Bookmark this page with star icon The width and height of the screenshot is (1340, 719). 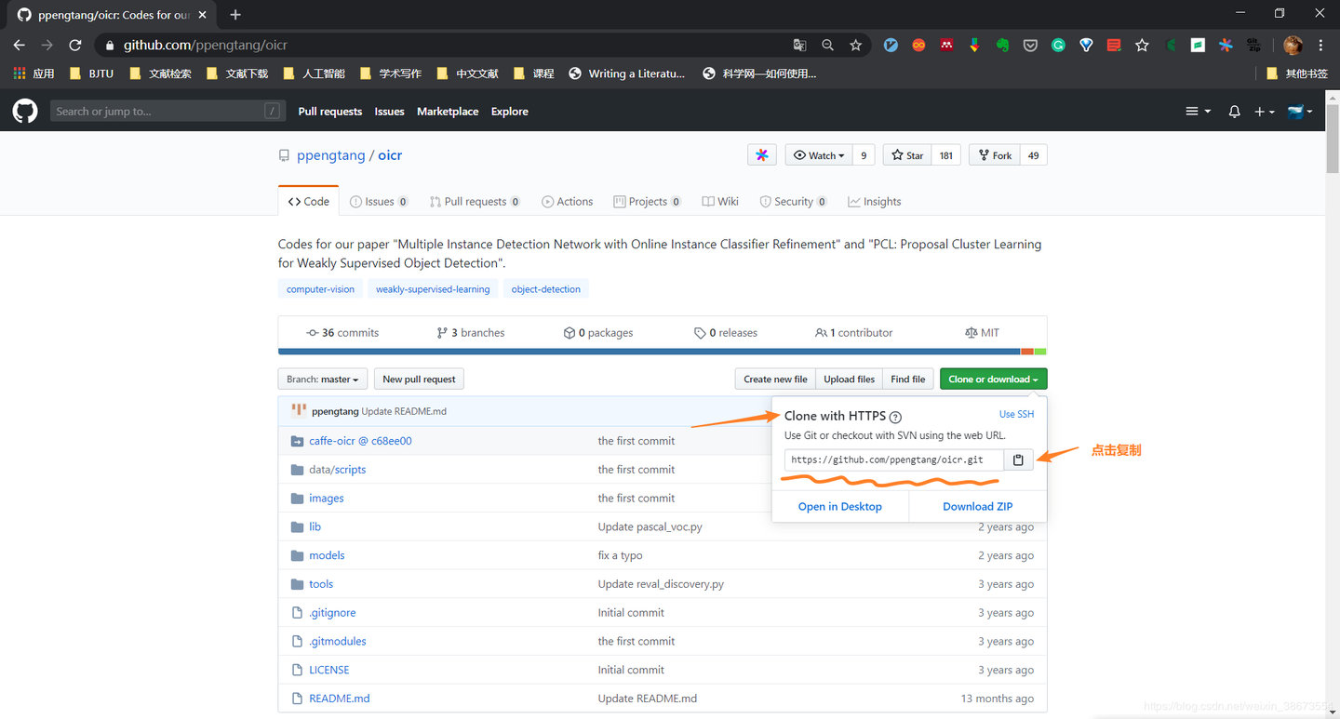coord(855,45)
